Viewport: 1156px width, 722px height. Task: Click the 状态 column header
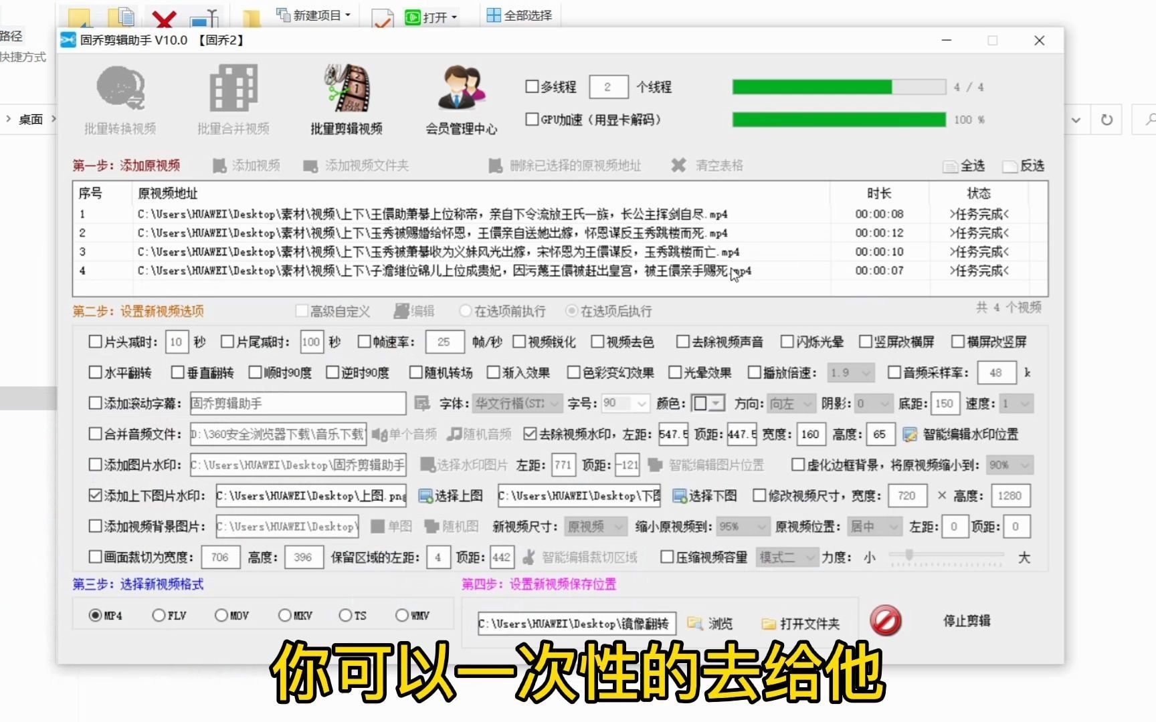[x=979, y=193]
